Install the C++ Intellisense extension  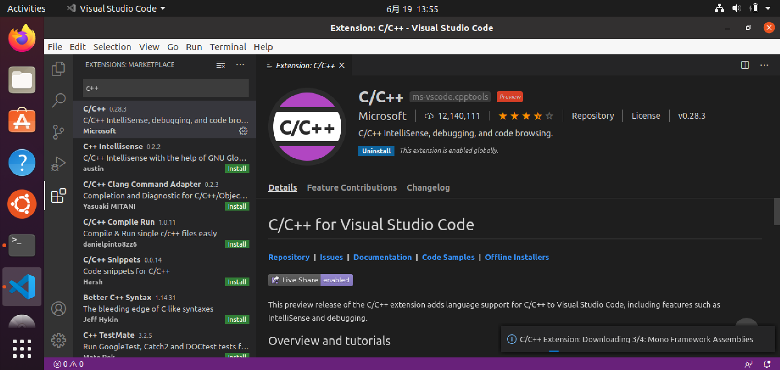[x=237, y=169]
